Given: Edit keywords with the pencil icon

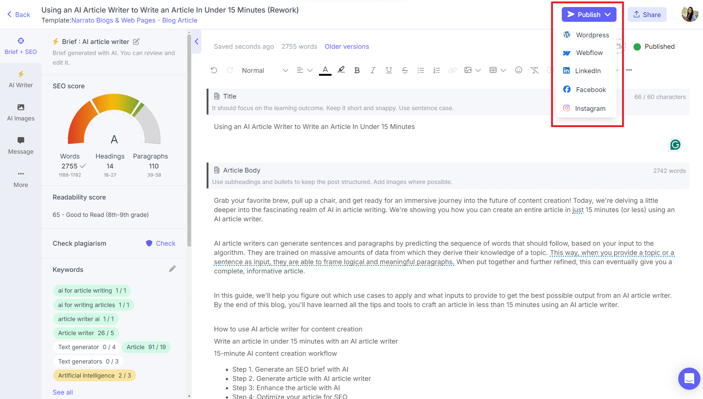Looking at the screenshot, I should [x=172, y=269].
